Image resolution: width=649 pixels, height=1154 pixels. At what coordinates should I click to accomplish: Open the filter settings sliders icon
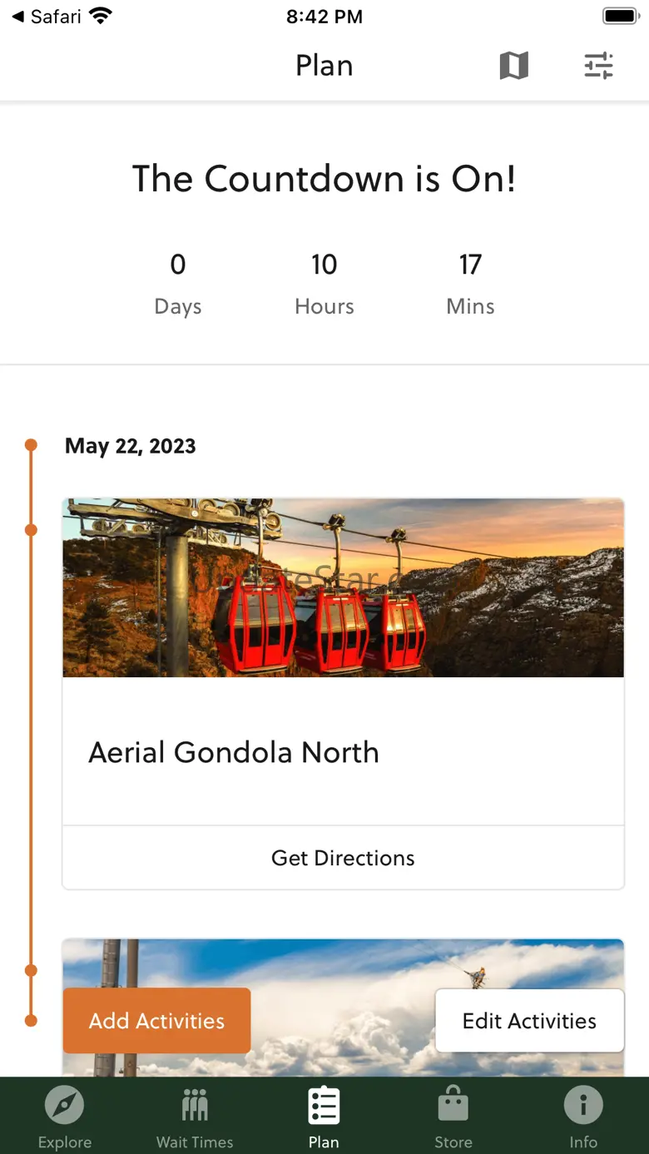598,66
